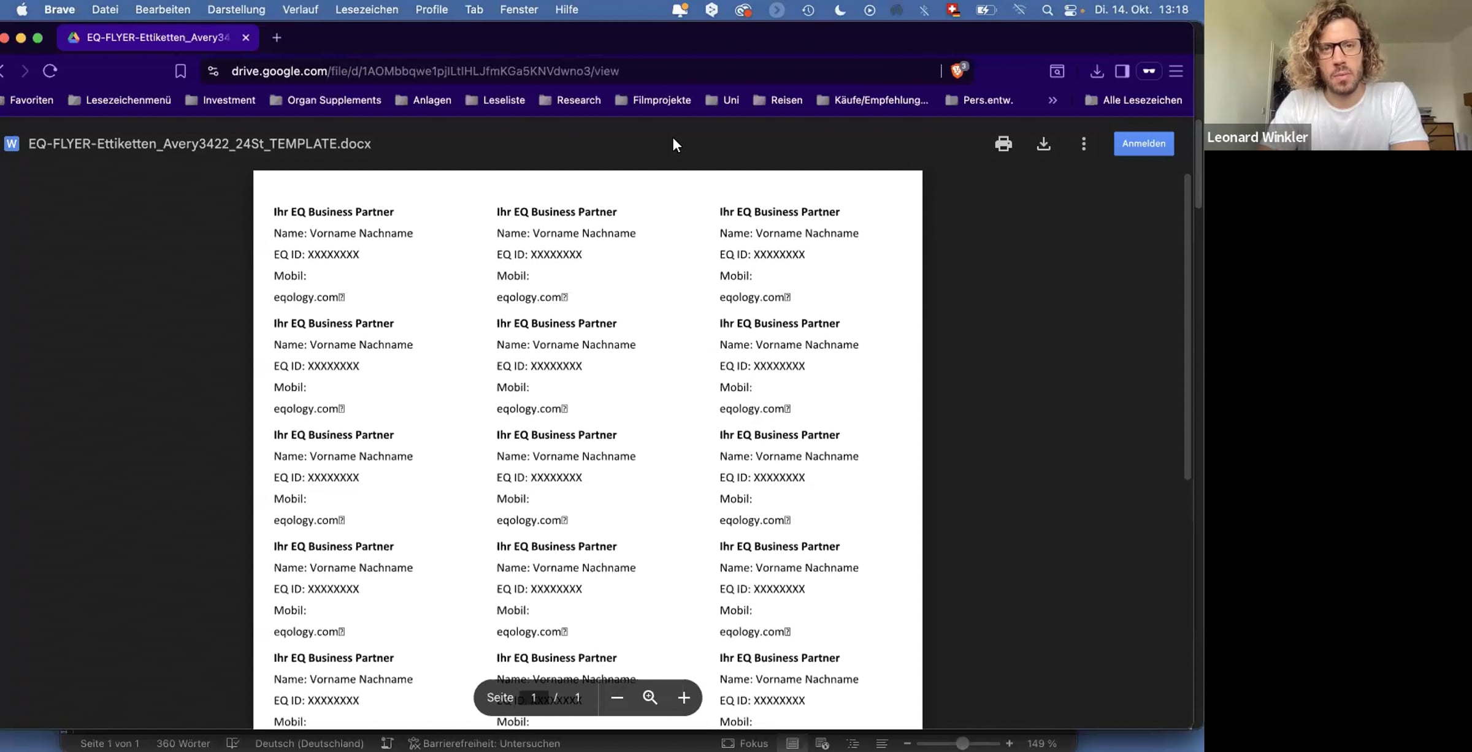1472x752 pixels.
Task: Toggle Fokus mode in Word status bar
Action: [x=745, y=743]
